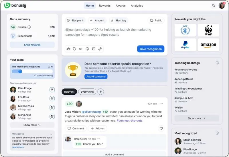Open the Rewards tab
This screenshot has width=229, height=157.
(x=105, y=5)
